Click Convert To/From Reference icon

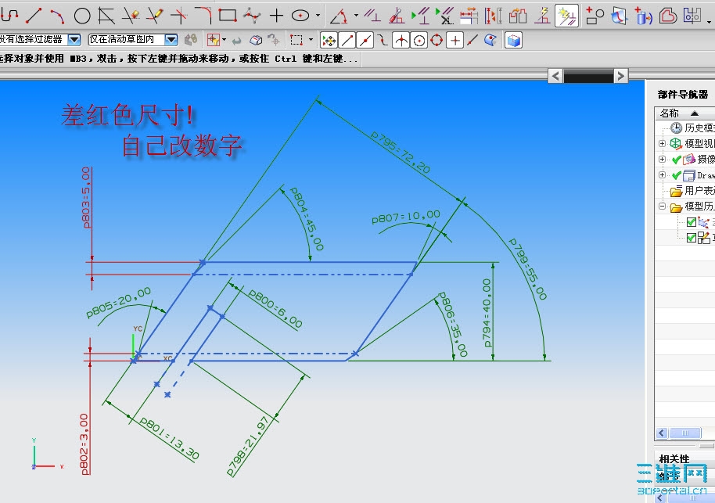pyautogui.click(x=493, y=16)
